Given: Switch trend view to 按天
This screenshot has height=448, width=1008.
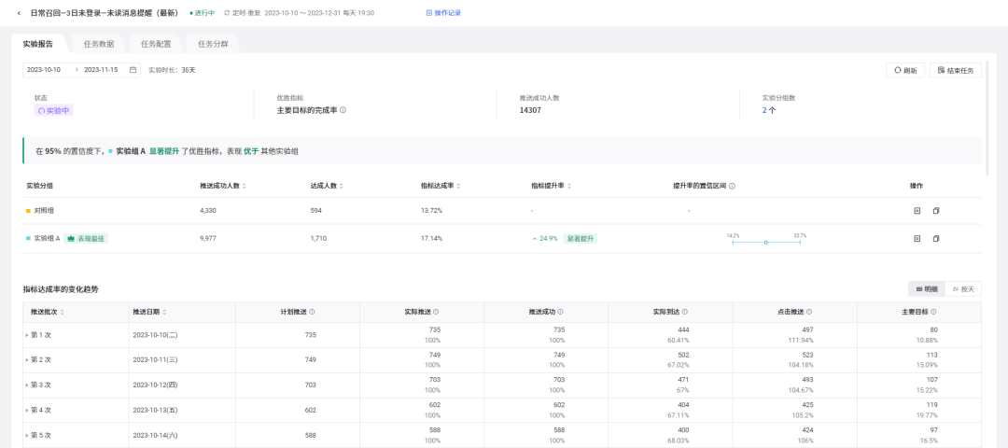Looking at the screenshot, I should [963, 289].
